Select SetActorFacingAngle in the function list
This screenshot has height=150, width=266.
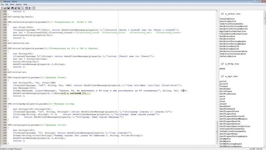233,41
